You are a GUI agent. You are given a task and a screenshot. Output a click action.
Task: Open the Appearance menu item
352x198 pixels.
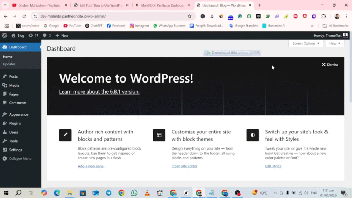[19, 114]
